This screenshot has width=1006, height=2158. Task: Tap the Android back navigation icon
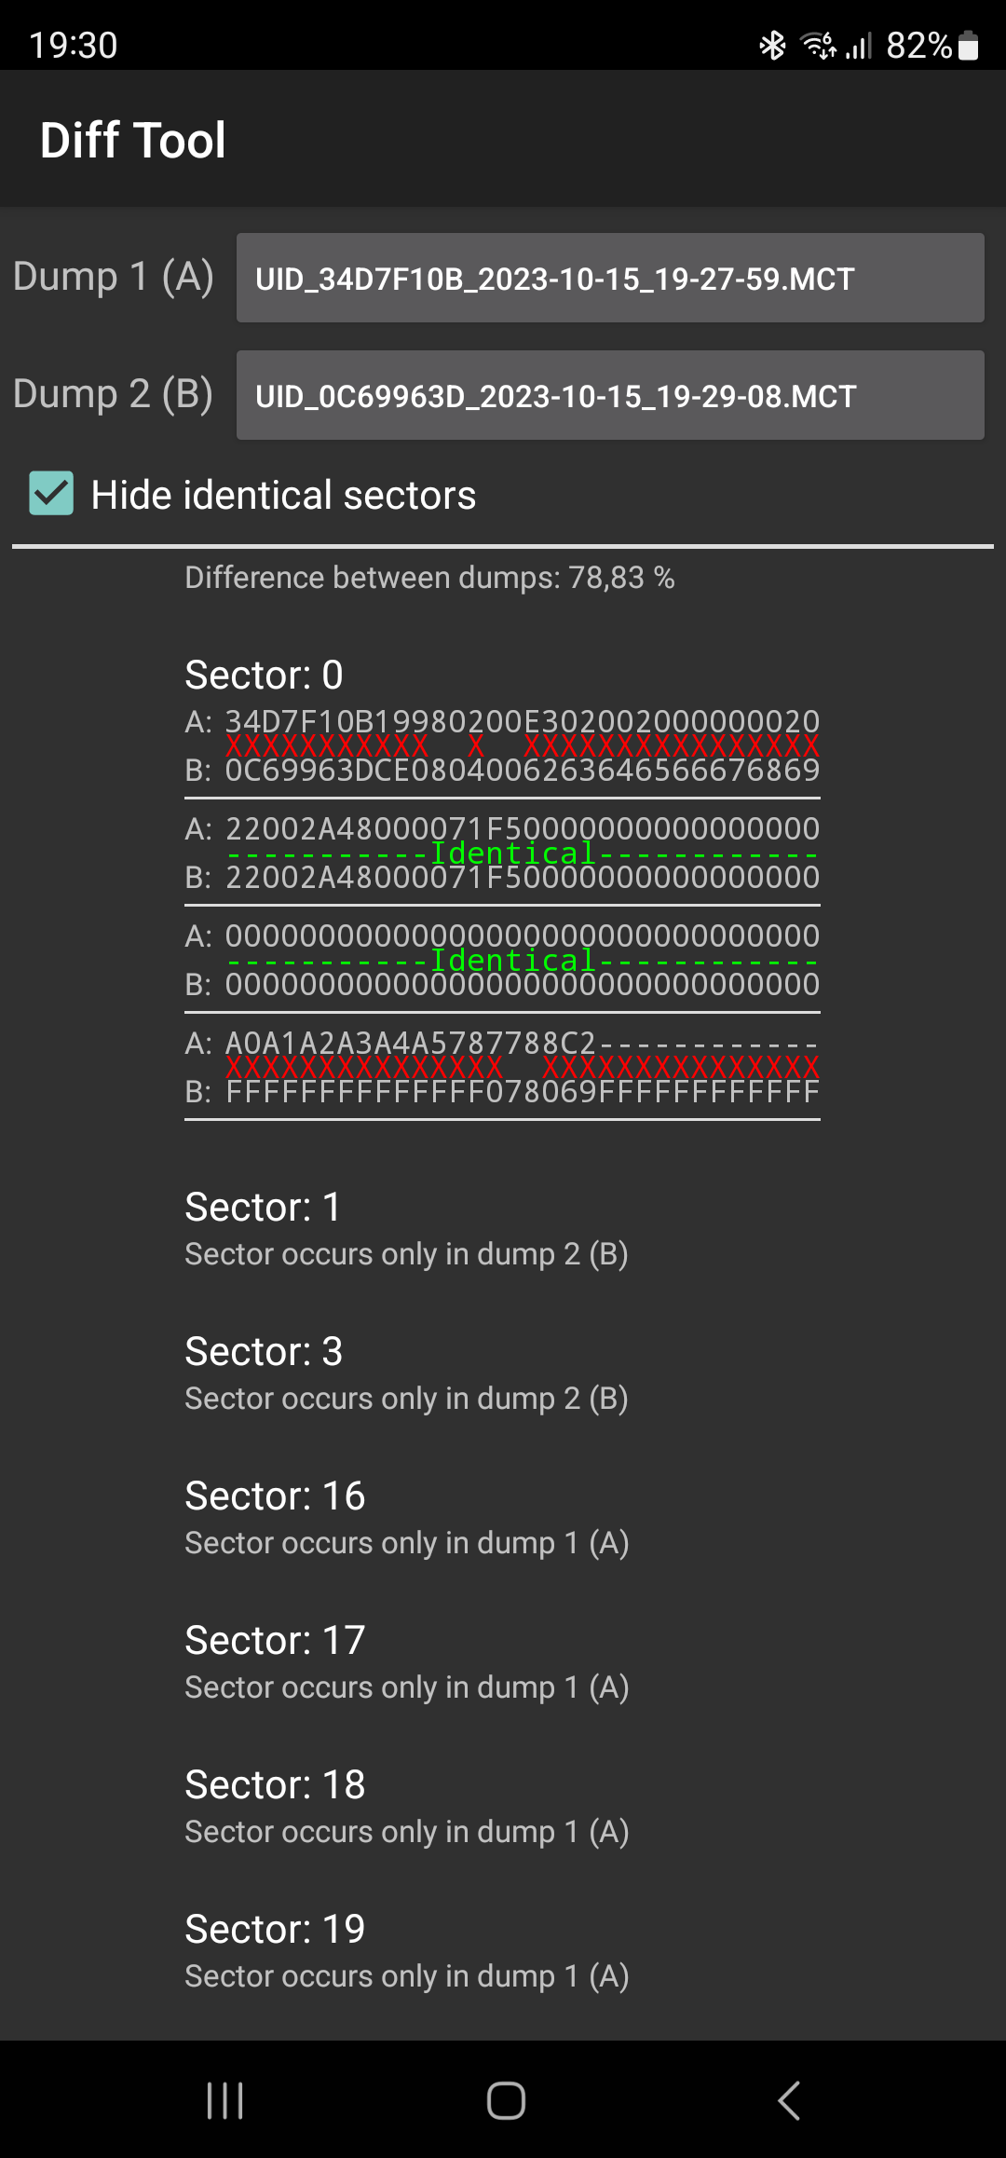(789, 2100)
